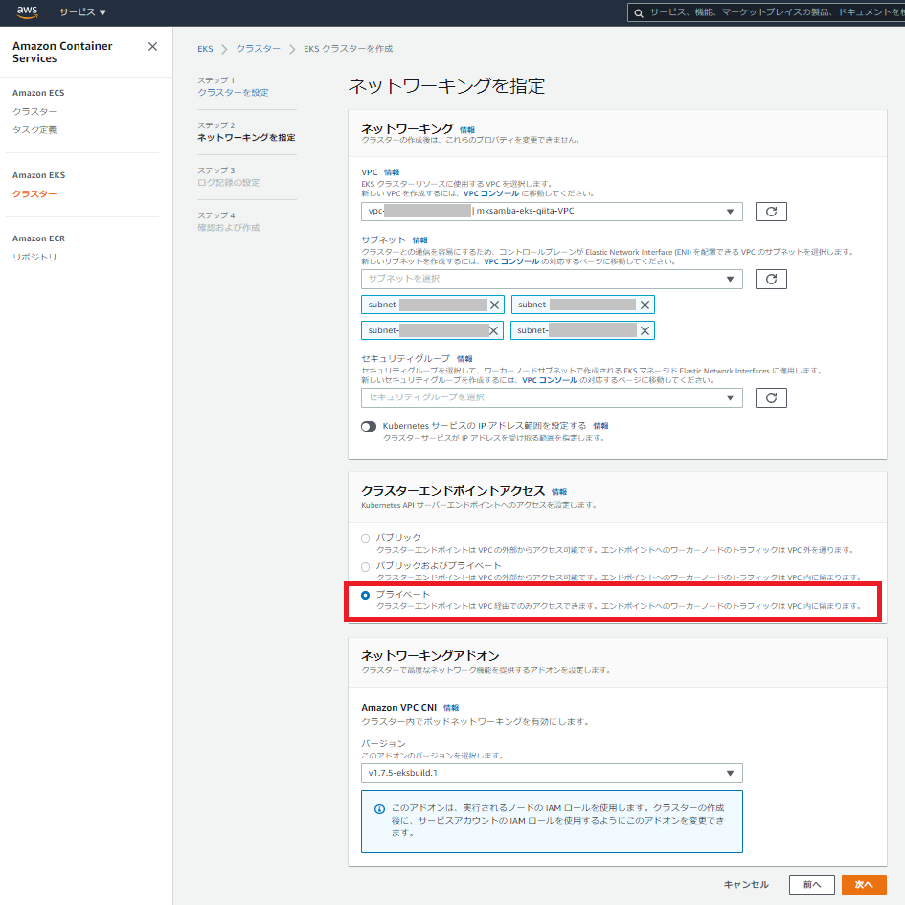Open タスク定義 in the sidebar
This screenshot has width=905, height=905.
coord(34,130)
